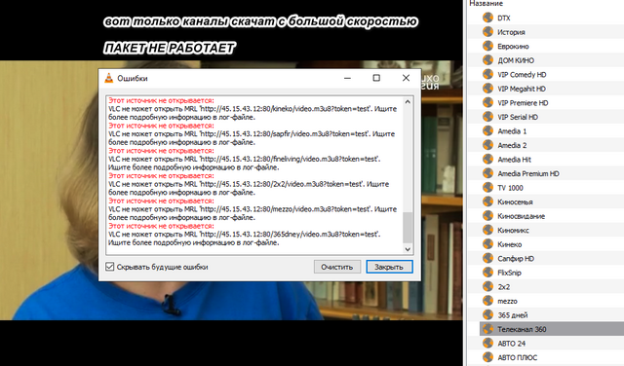Click the cone icon beside Сапфир HD

(x=487, y=258)
